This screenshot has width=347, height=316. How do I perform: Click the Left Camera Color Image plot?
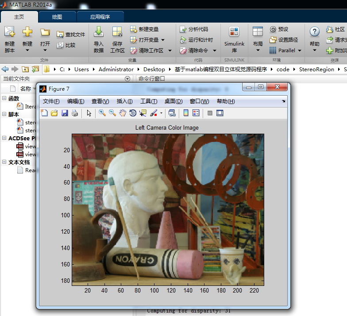point(168,210)
